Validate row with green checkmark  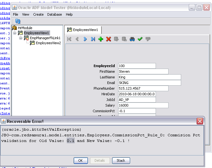click(140, 39)
